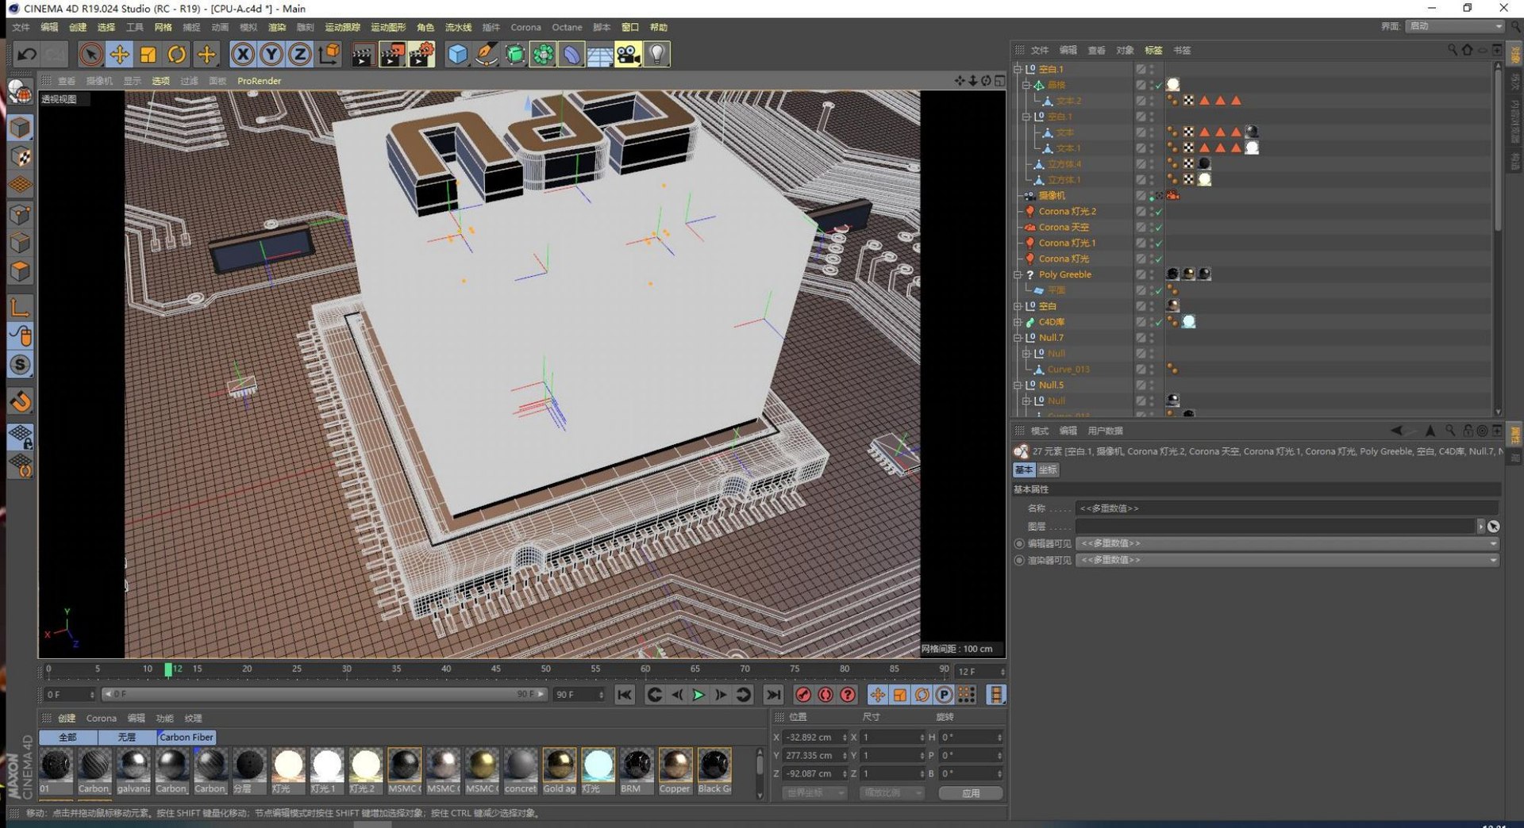The image size is (1524, 828).
Task: Toggle the Z axis lock
Action: pyautogui.click(x=300, y=54)
